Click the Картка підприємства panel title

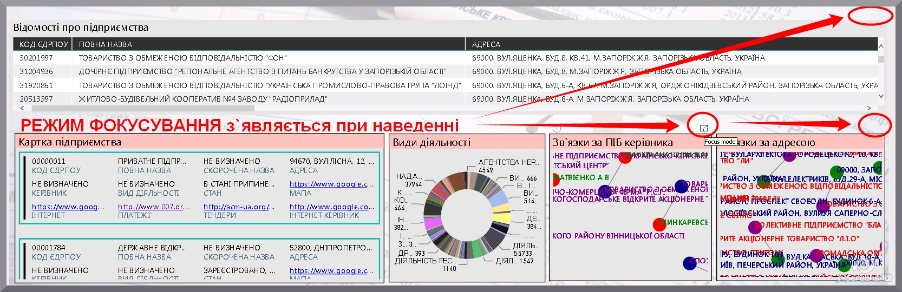[x=70, y=142]
